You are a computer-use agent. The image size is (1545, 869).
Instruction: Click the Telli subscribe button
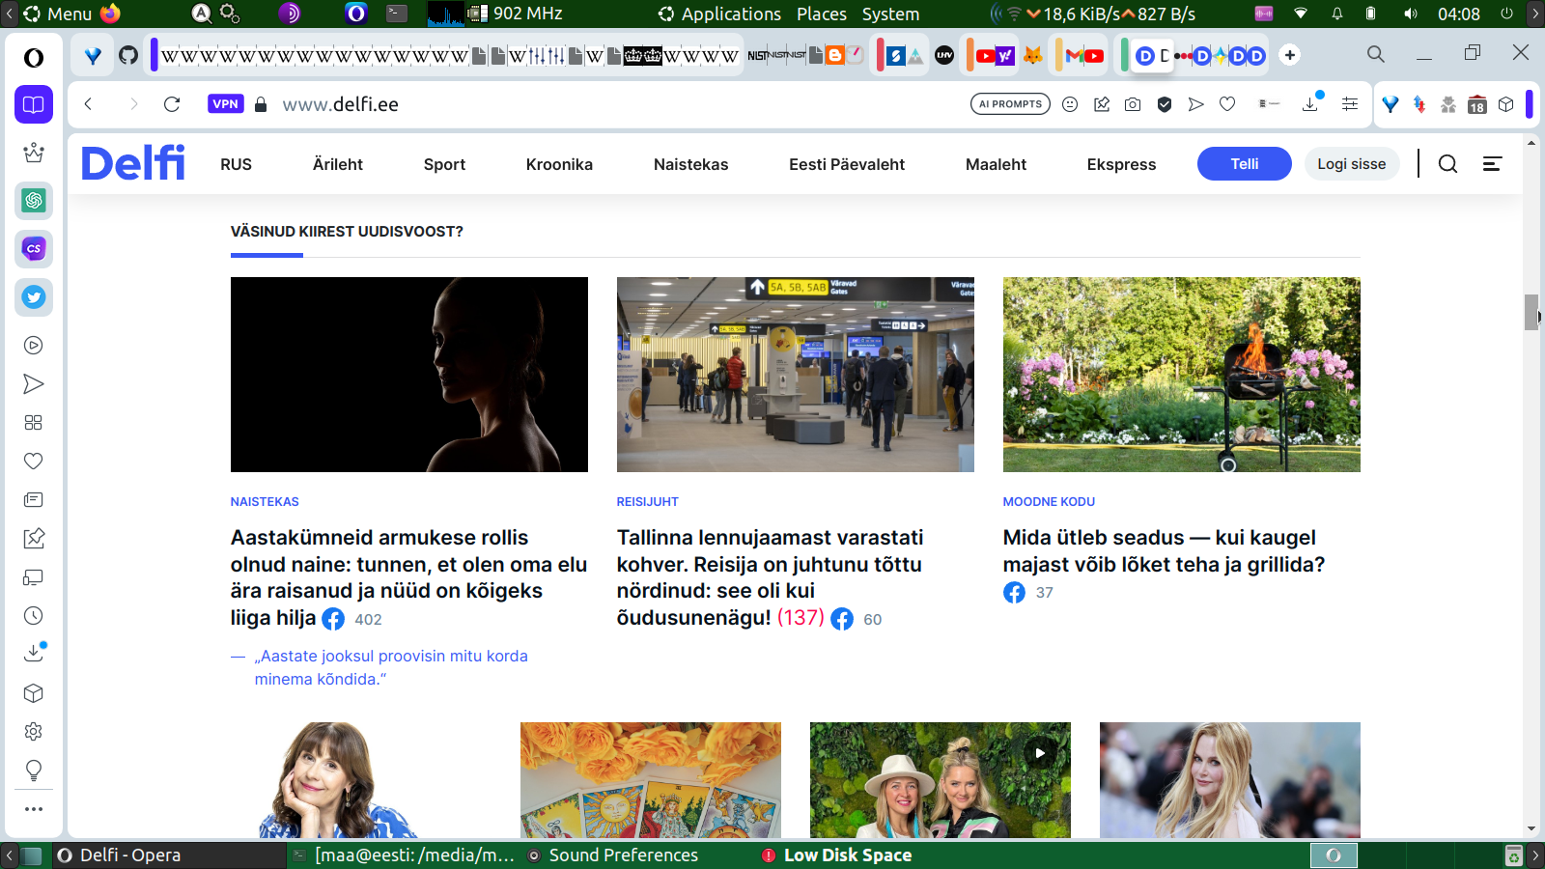(1245, 164)
